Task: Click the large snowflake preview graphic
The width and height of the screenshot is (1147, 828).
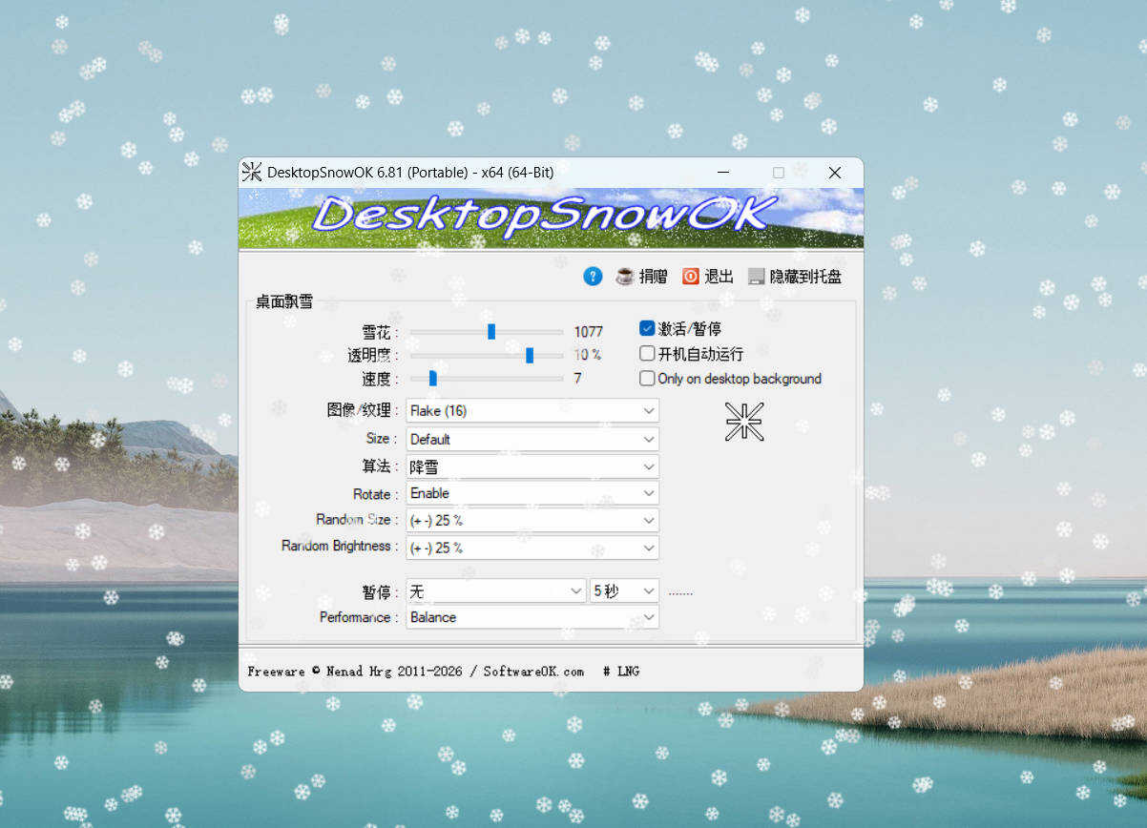Action: tap(743, 422)
